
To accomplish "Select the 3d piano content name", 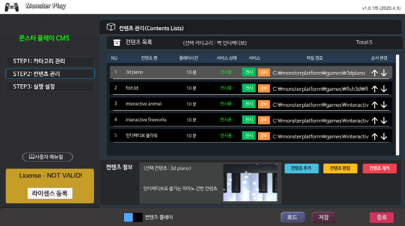I will tap(134, 72).
